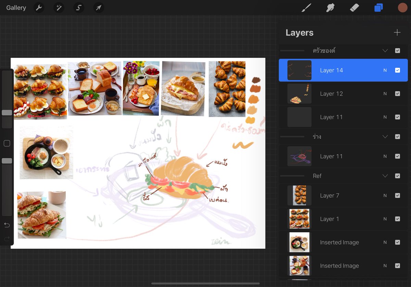
Task: Toggle visibility of Layer 11 under Layer 12
Action: 397,117
